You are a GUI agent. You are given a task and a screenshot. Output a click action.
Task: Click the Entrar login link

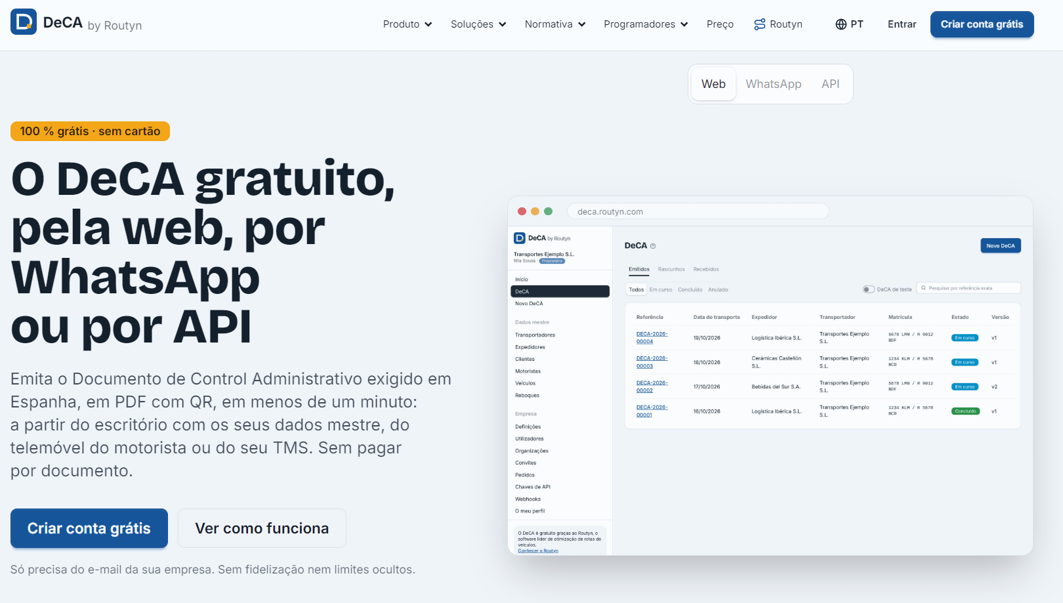[902, 24]
